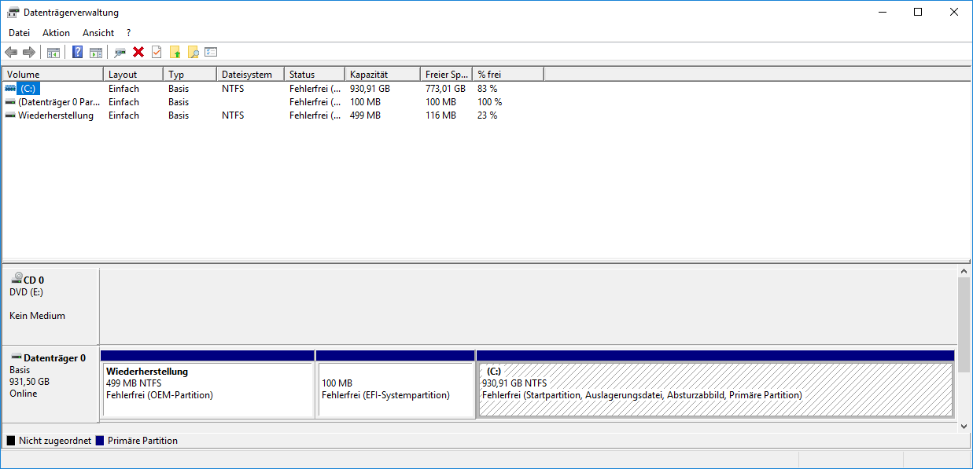The image size is (973, 469).
Task: Click the 116 MB free space cell
Action: [440, 115]
